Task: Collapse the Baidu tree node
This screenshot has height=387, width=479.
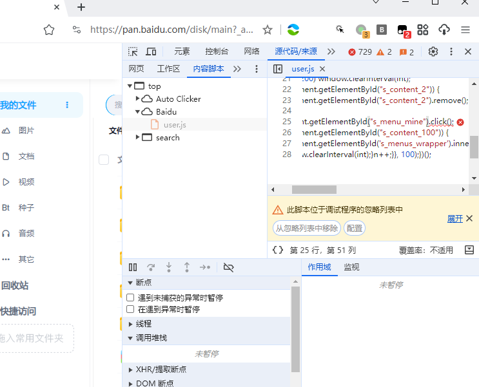Action: 138,111
